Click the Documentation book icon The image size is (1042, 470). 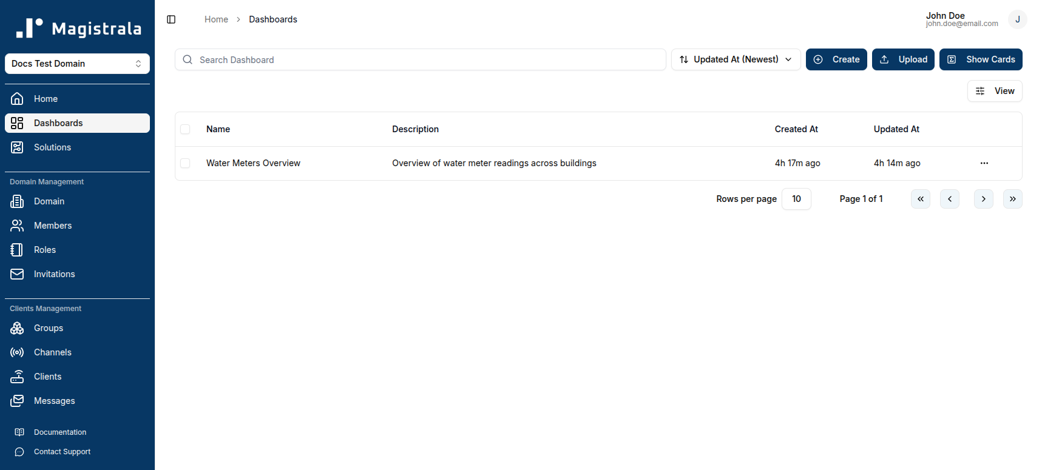19,432
